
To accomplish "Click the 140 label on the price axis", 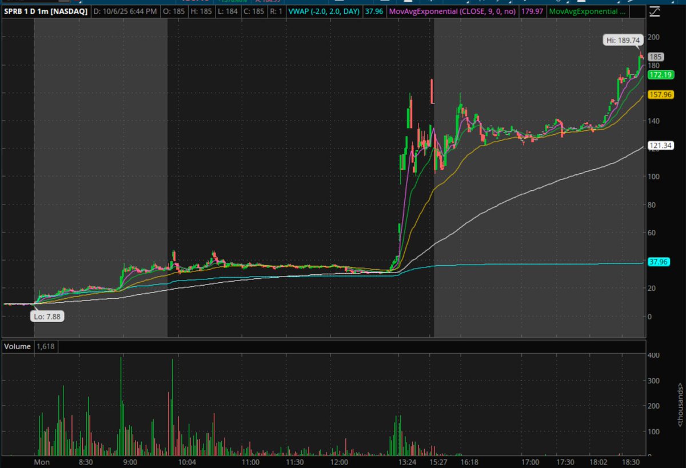I will [653, 121].
